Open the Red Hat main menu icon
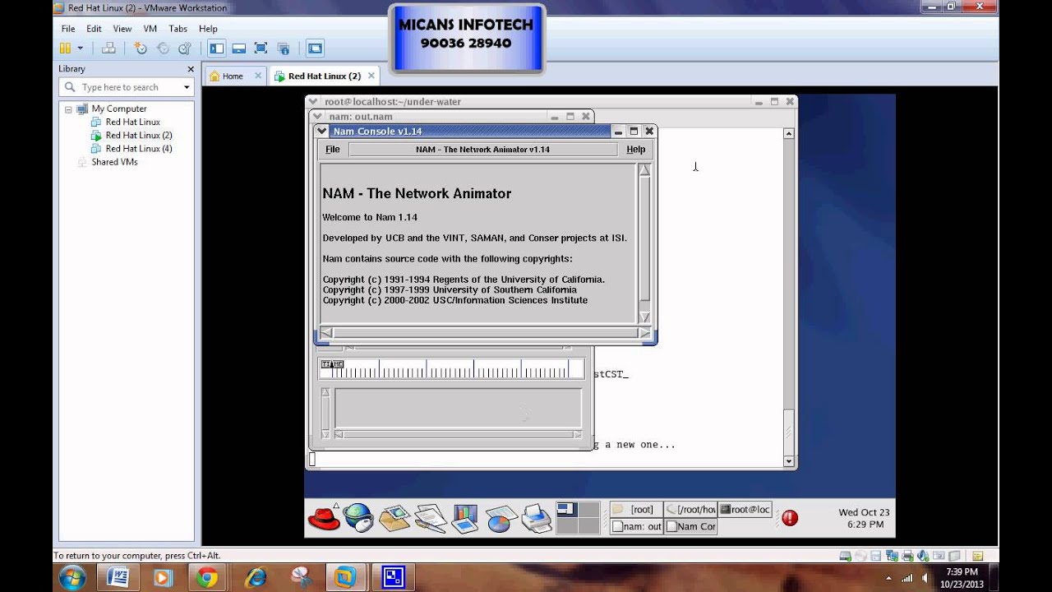Viewport: 1052px width, 592px height. pyautogui.click(x=324, y=518)
